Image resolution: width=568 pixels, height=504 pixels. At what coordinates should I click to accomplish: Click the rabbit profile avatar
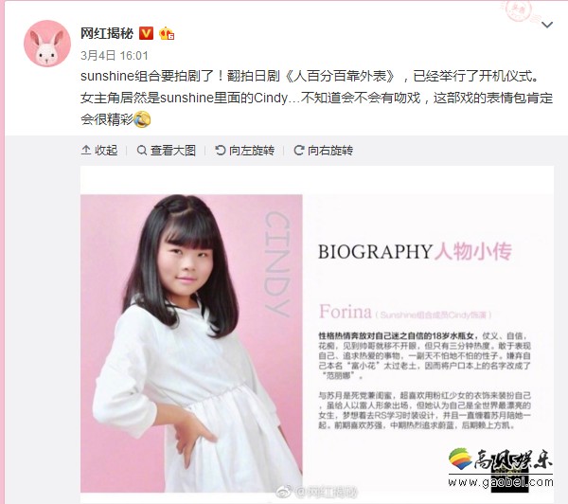point(47,44)
